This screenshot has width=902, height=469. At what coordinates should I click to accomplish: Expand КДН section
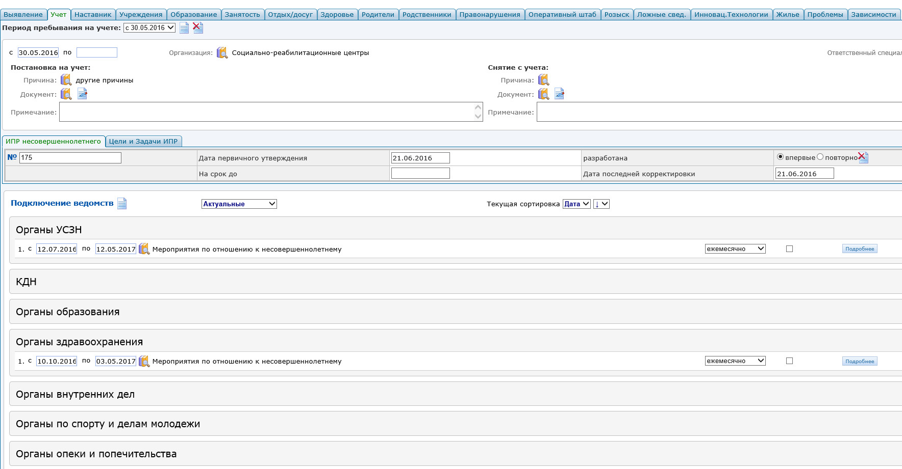click(456, 282)
